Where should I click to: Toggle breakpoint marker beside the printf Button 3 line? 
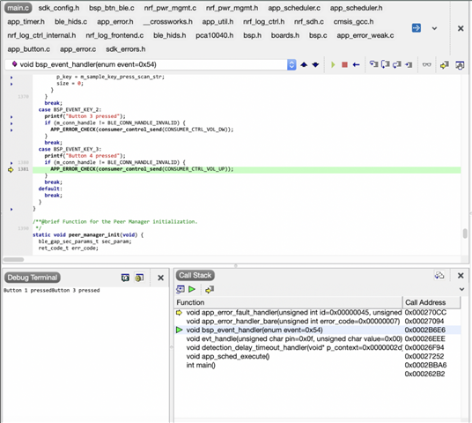(x=11, y=117)
